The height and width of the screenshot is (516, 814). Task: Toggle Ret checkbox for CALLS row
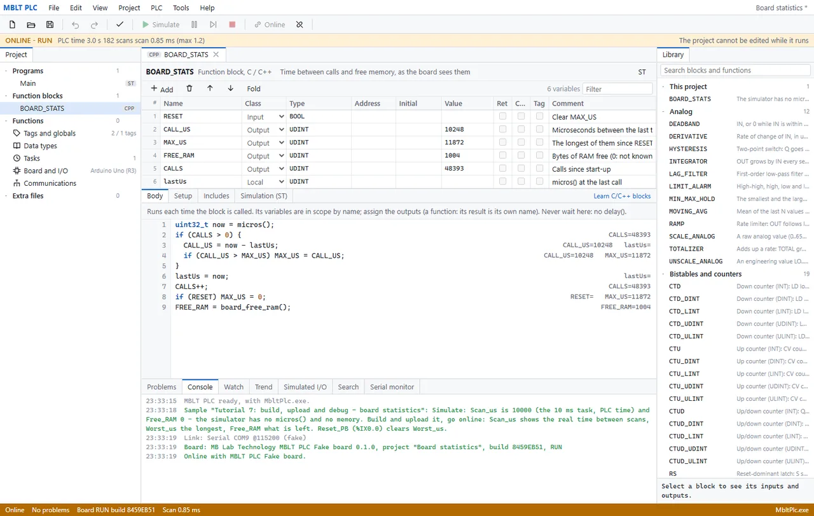(x=502, y=169)
